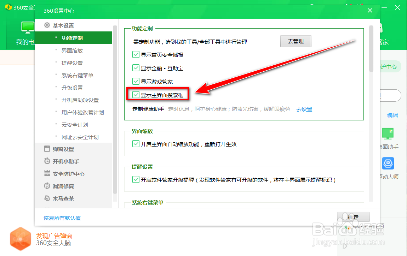Minimize the 360 main window
The height and width of the screenshot is (256, 407).
coord(384,7)
